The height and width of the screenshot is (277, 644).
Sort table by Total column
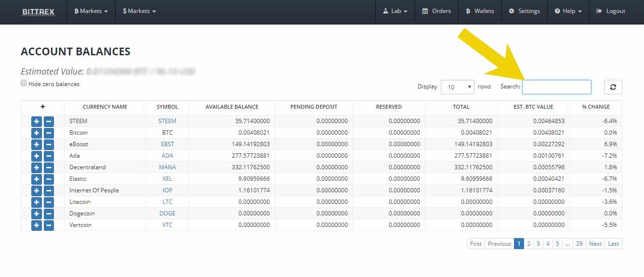[461, 107]
